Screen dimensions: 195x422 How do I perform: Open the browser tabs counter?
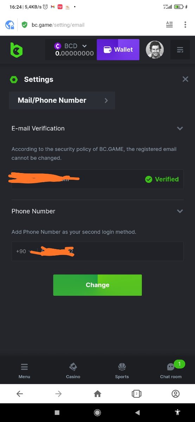pyautogui.click(x=137, y=394)
